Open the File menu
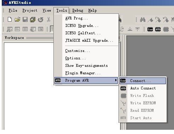Image resolution: width=174 pixels, height=134 pixels. [13, 11]
